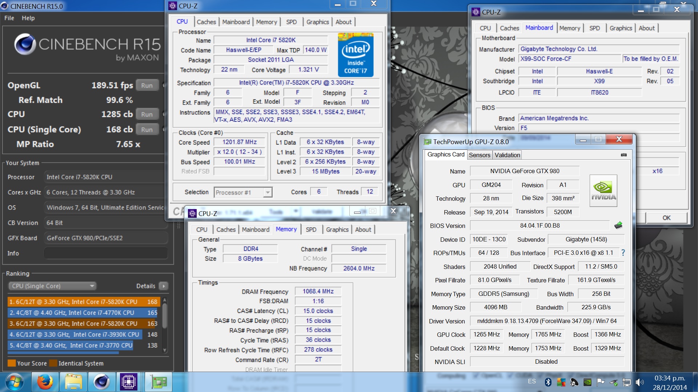Screen dimensions: 698x392
Task: Click the ranking list scroll-down arrow
Action: [x=165, y=350]
